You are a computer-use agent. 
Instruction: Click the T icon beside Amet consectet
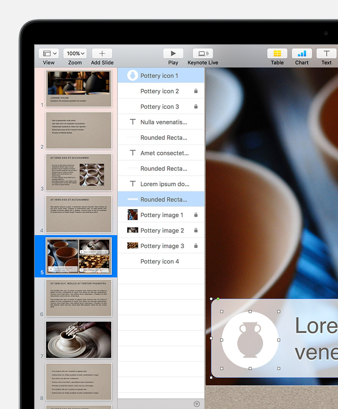point(133,153)
